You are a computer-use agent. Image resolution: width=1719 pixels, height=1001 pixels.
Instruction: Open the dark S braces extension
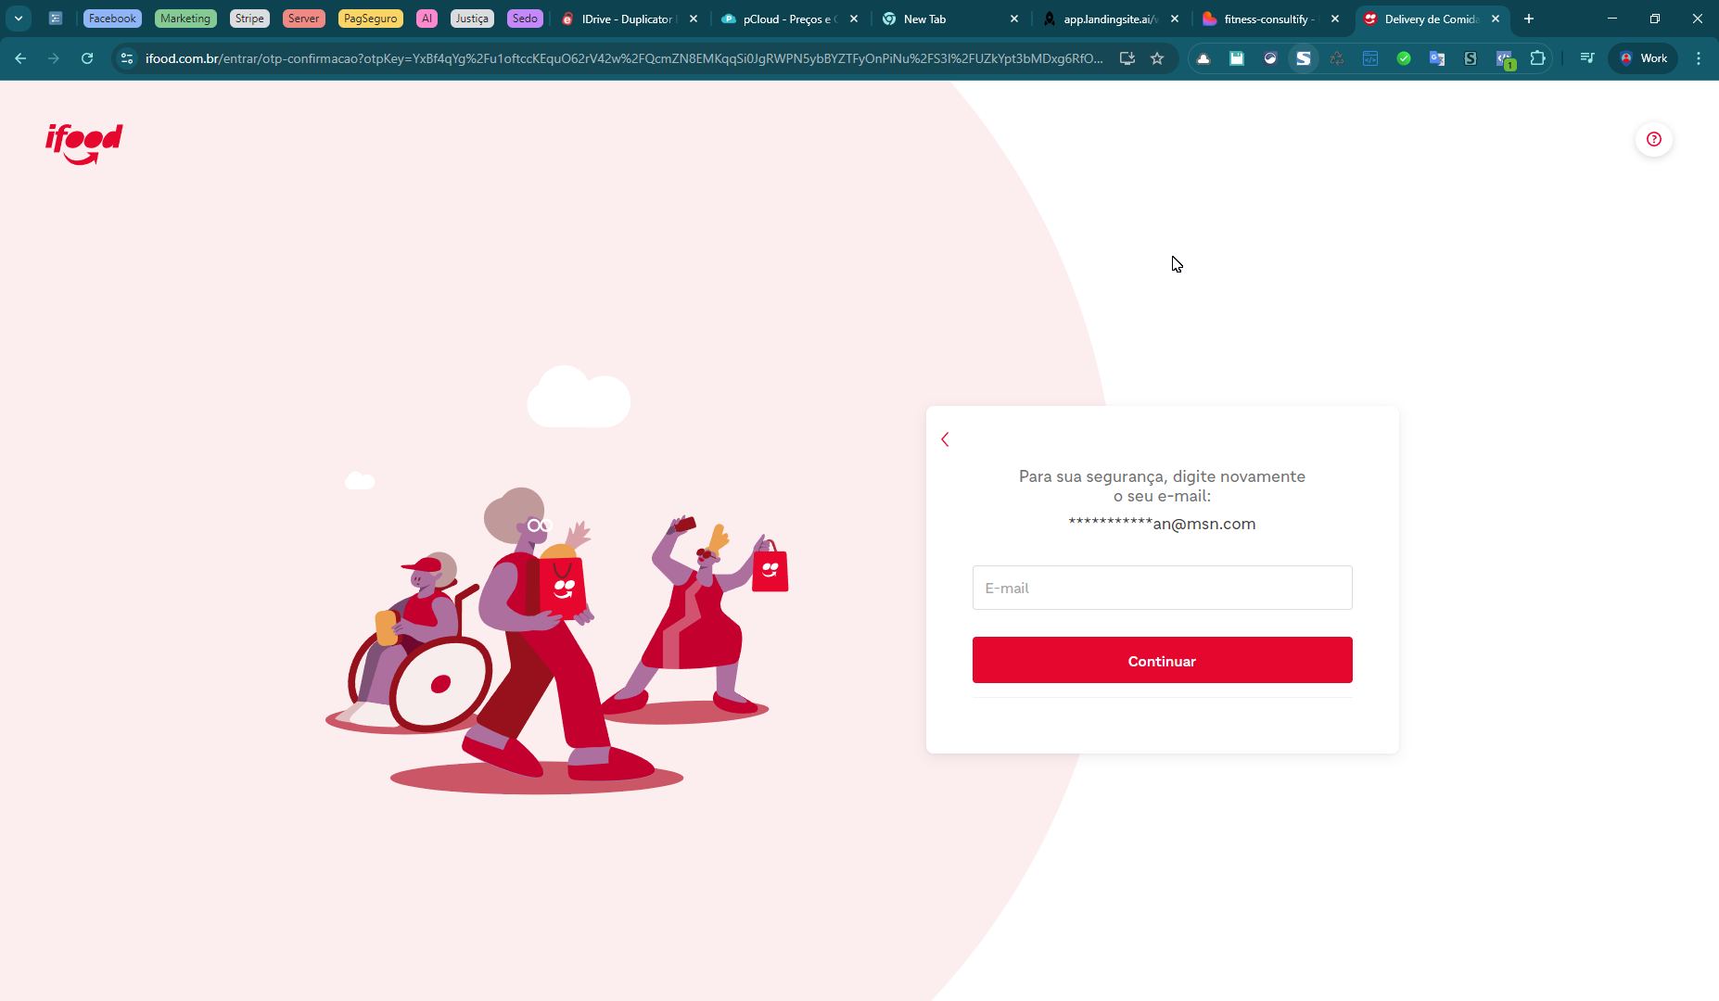1471,58
